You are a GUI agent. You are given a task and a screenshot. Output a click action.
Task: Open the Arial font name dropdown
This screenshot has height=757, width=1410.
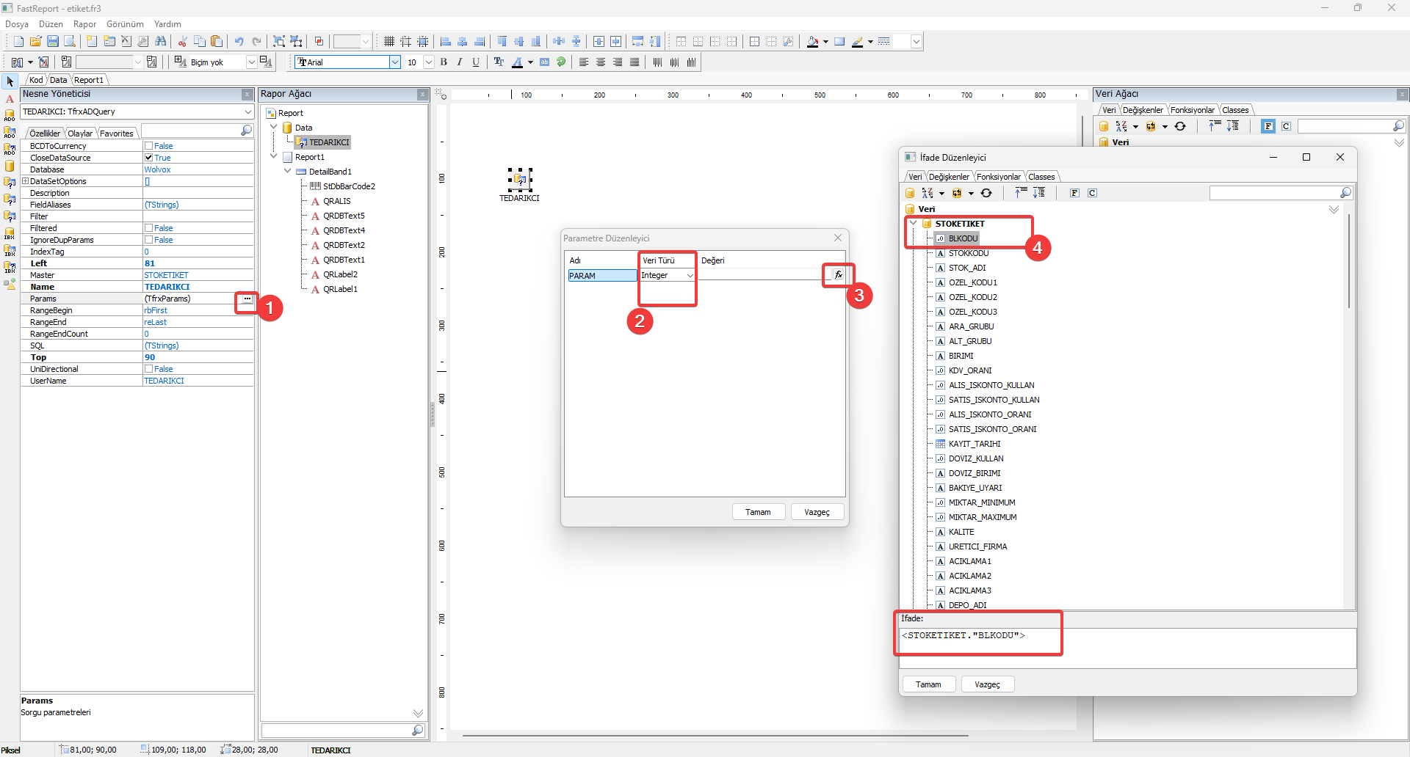(394, 62)
